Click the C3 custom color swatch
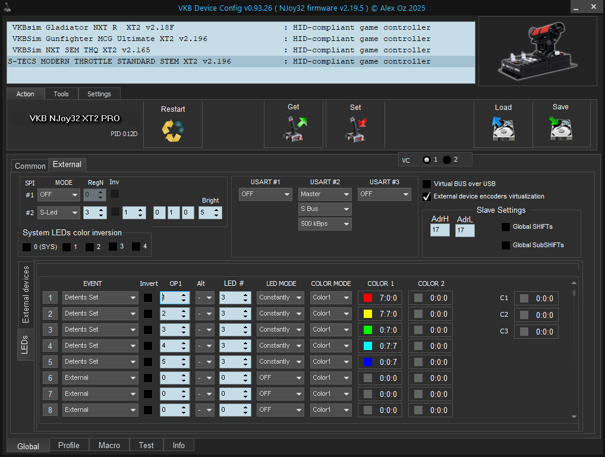Viewport: 605px width, 457px height. [524, 332]
